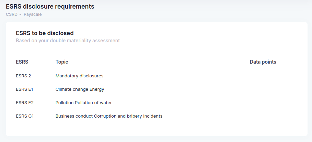Select the ESRS G1 row code
The height and width of the screenshot is (142, 312).
point(25,116)
